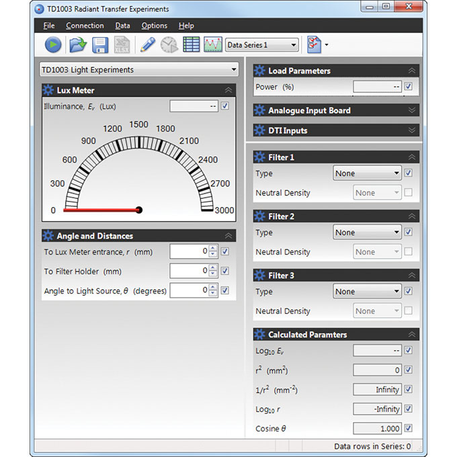Viewport: 457px width, 457px height.
Task: Increase the Lux Meter entrance distance stepper
Action: 213,248
